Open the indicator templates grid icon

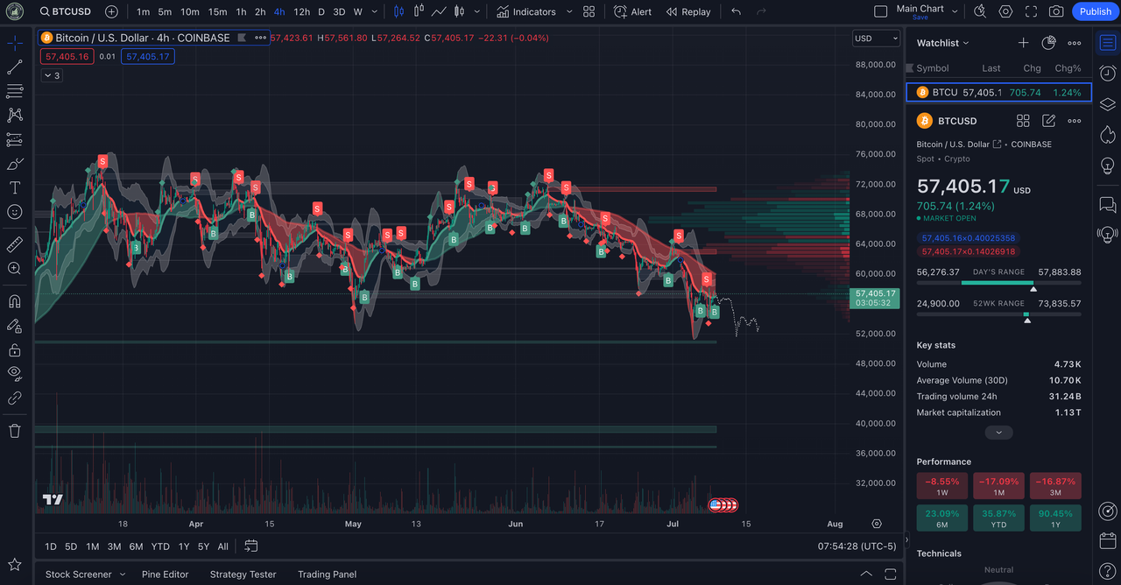click(589, 12)
